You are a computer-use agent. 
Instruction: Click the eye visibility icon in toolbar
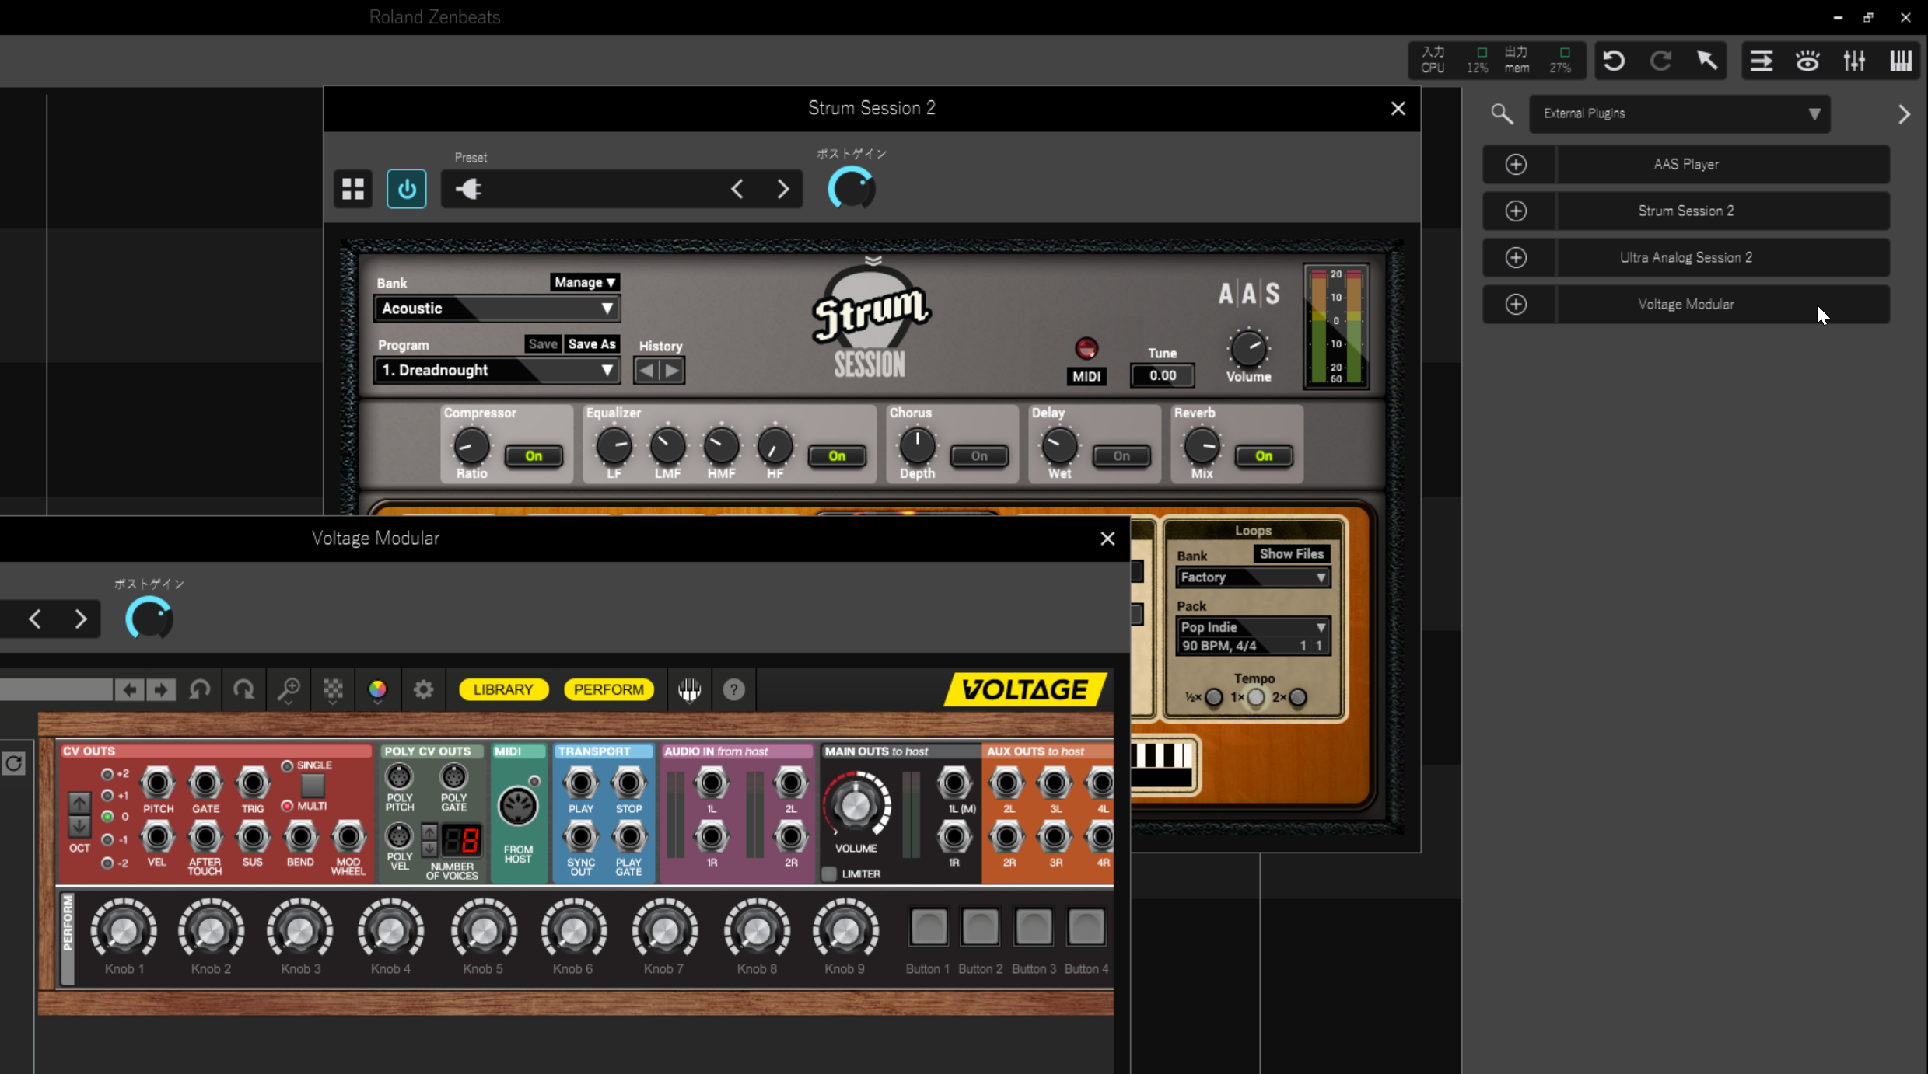point(1807,61)
